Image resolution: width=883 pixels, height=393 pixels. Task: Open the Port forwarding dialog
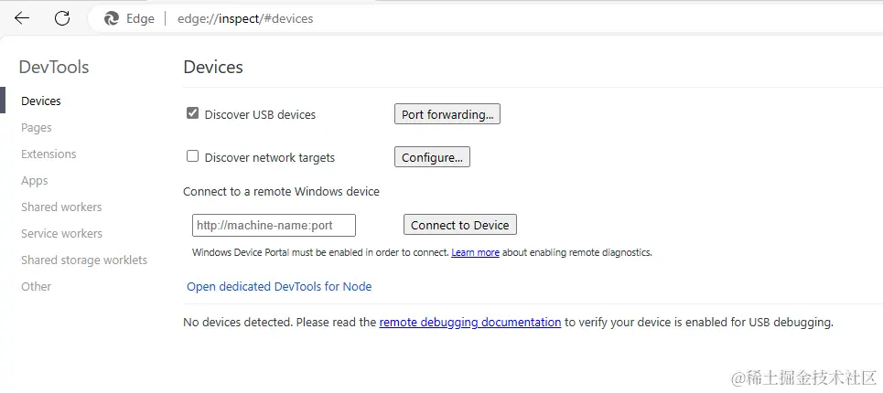pos(447,114)
